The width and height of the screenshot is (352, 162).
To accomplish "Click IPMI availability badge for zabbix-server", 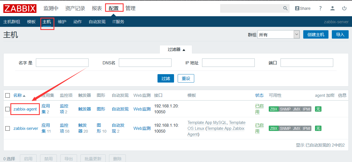I will pyautogui.click(x=306, y=128).
